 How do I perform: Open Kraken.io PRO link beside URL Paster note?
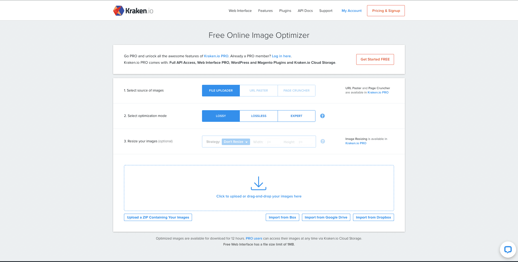(378, 92)
